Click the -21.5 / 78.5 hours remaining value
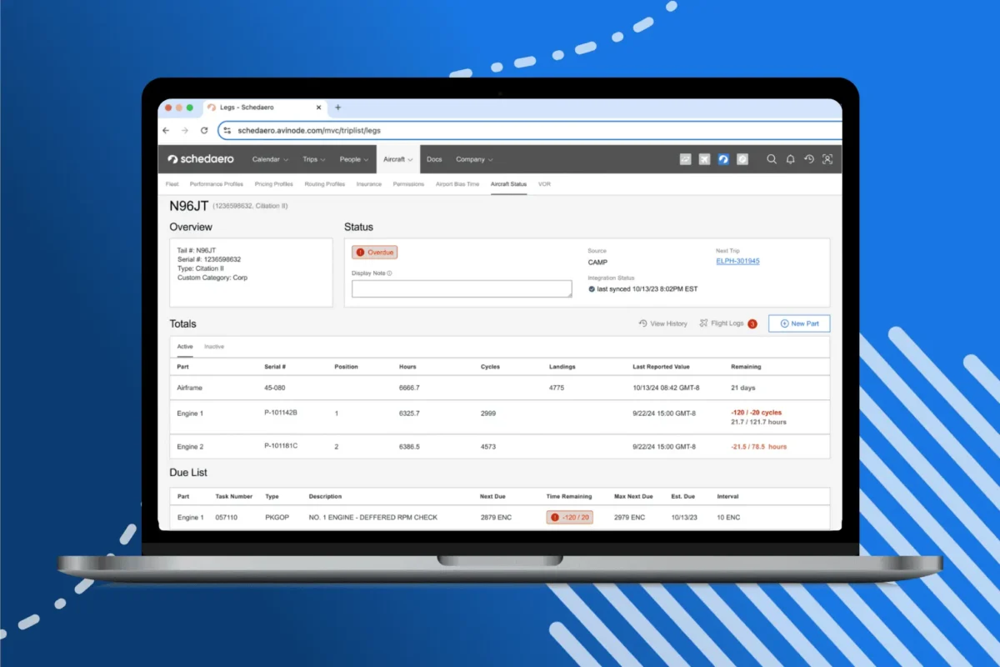 758,447
